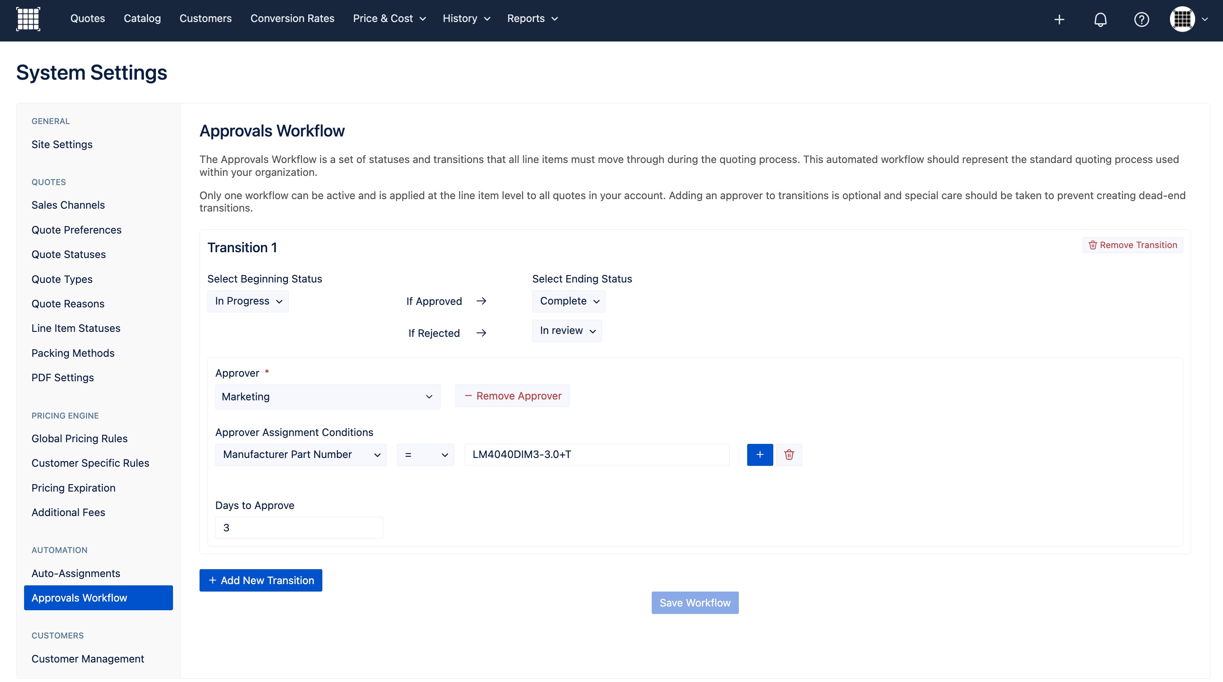Expand the Price & Cost menu
The height and width of the screenshot is (682, 1223).
389,19
